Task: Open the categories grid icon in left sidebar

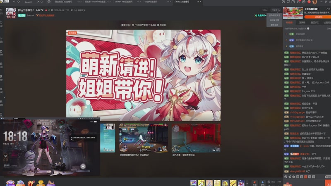Action: (1, 64)
